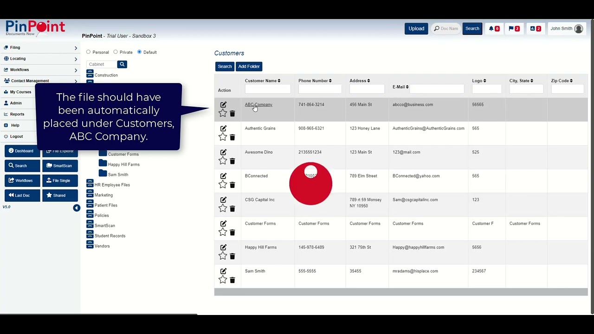594x334 pixels.
Task: Open the HR Employee Files cabinet
Action: pyautogui.click(x=108, y=185)
